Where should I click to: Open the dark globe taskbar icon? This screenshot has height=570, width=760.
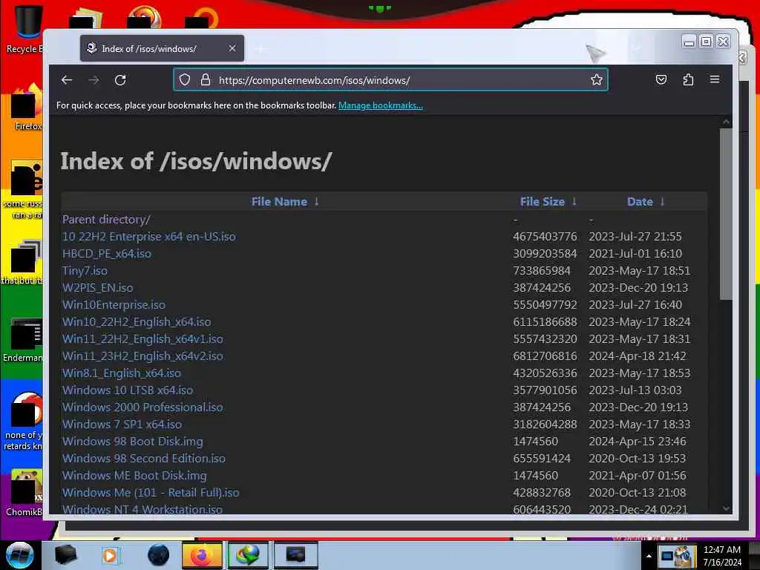[x=159, y=555]
